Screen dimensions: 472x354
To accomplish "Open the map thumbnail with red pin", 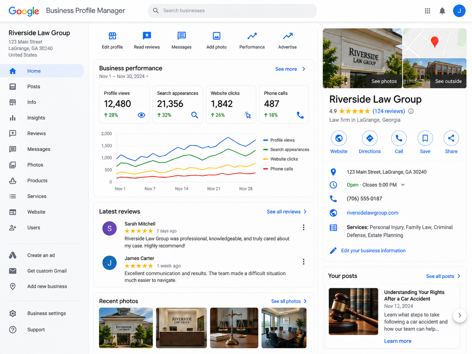I will (x=435, y=43).
